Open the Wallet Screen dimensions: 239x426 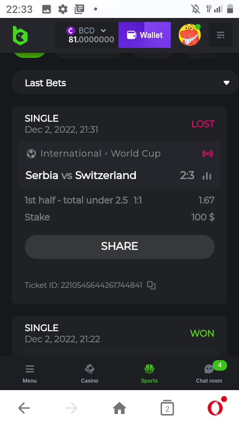pyautogui.click(x=144, y=35)
